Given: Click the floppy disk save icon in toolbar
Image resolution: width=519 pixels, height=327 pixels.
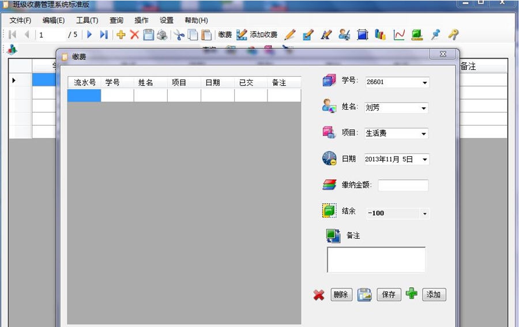Looking at the screenshot, I should point(148,35).
